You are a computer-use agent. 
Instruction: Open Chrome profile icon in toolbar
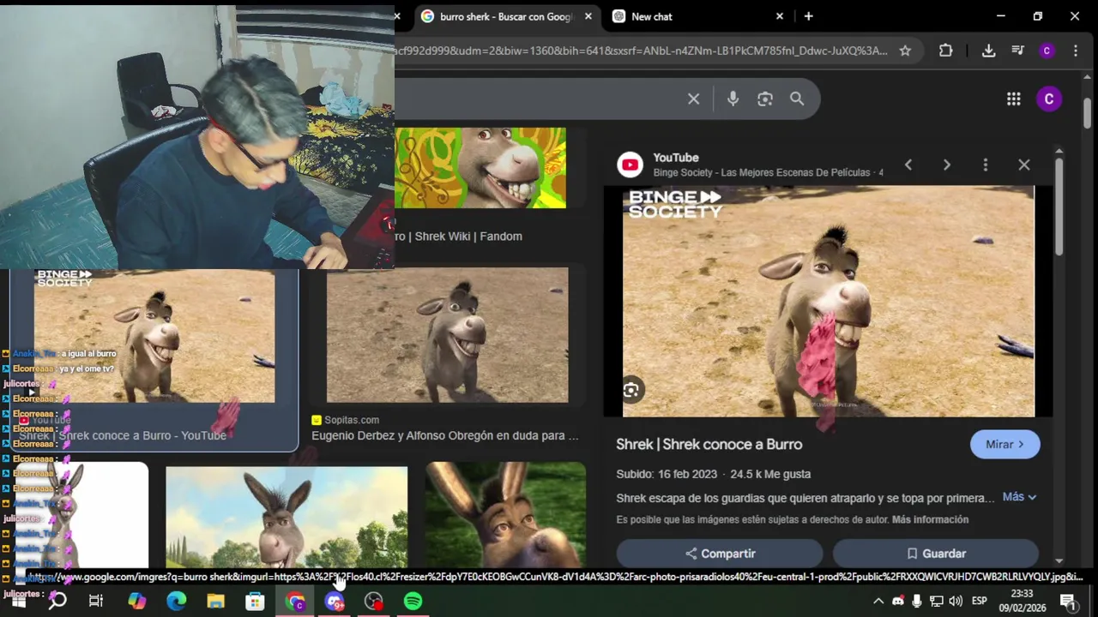1047,51
